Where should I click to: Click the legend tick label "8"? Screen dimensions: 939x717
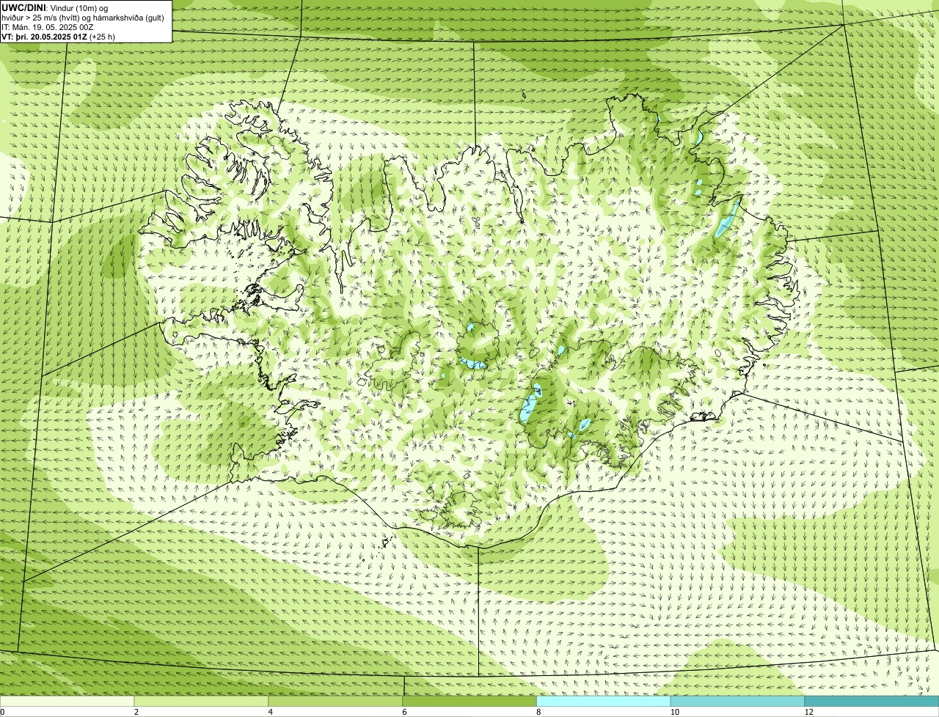tap(538, 712)
